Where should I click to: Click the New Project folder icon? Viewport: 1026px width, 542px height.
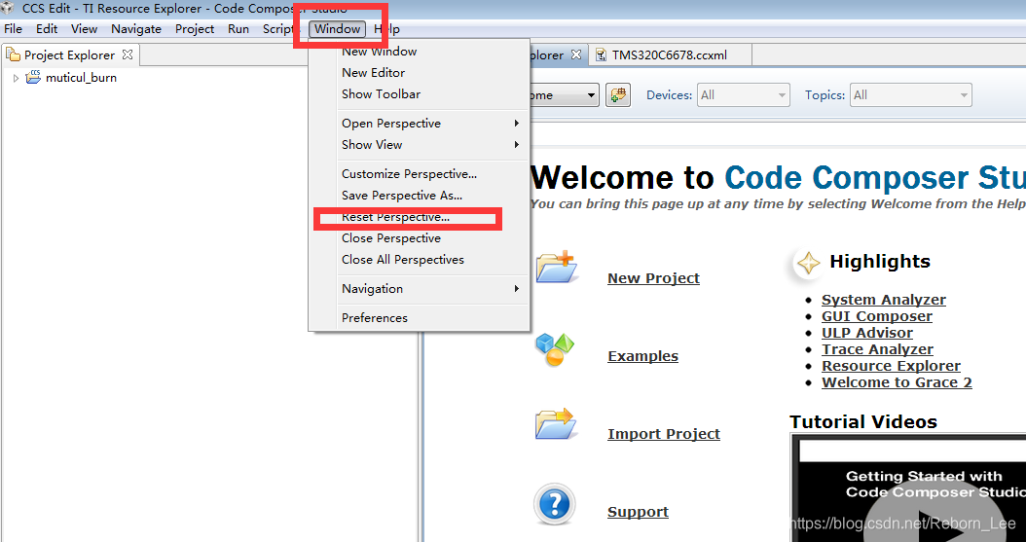pos(555,268)
